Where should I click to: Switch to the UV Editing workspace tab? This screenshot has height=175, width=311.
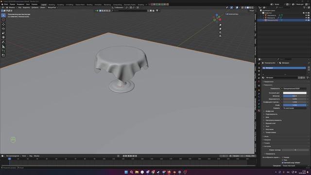point(69,4)
